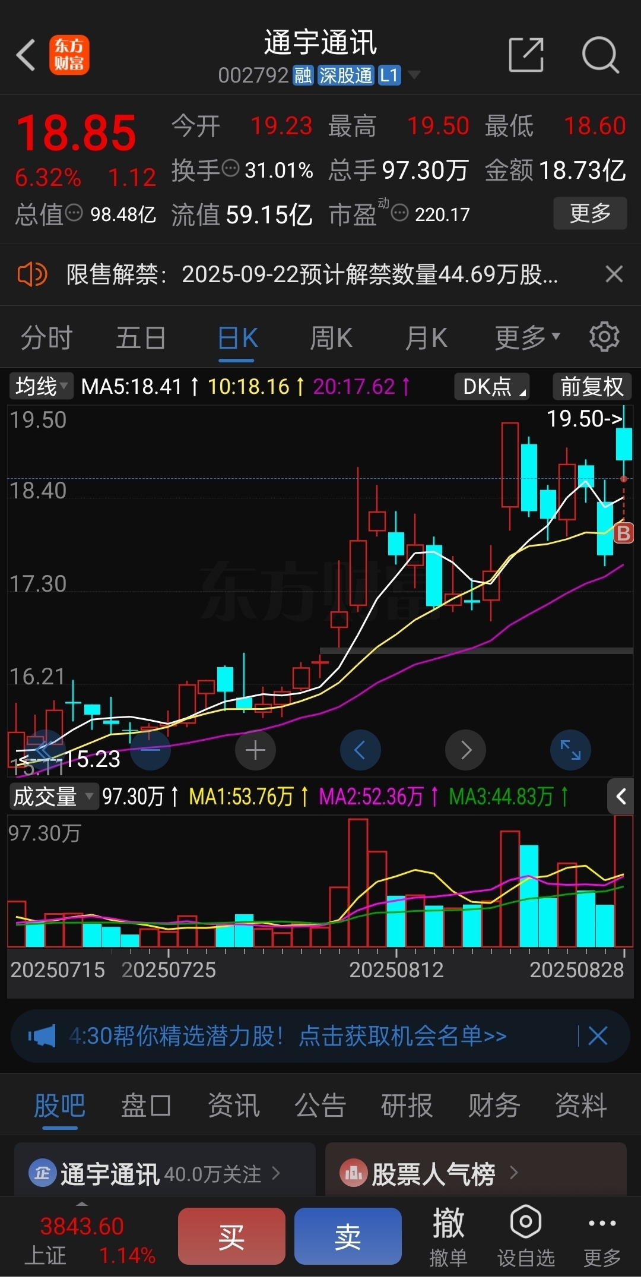
Task: Switch to 分时 chart tab
Action: (46, 338)
